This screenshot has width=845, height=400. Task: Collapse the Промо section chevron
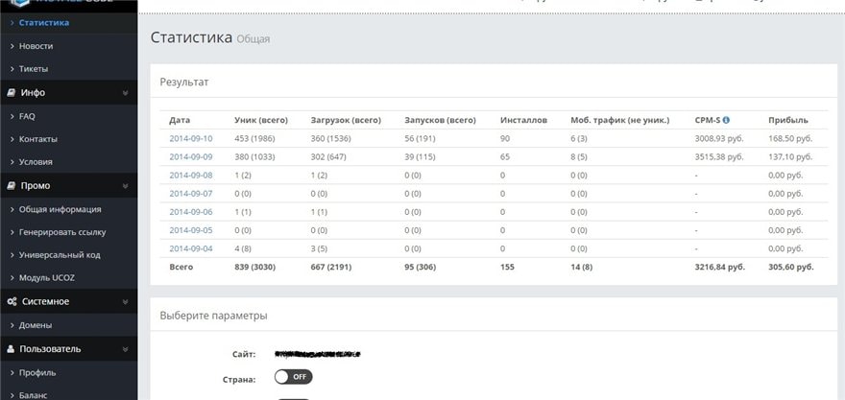click(x=125, y=186)
